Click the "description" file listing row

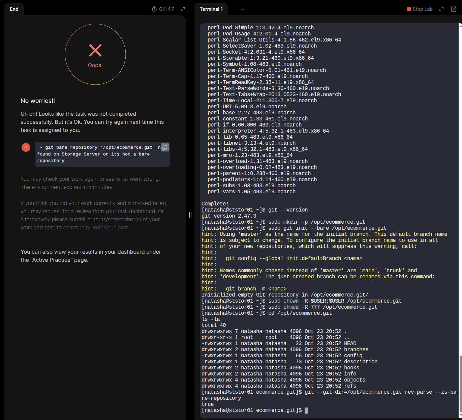pos(289,362)
